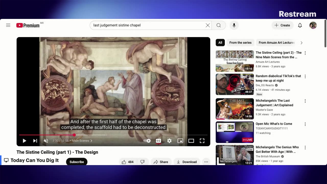
Task: Show more filter chips with arrow
Action: coord(301,43)
